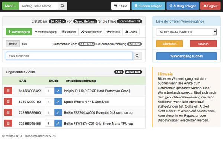Edit quantity pencil for EAN 722868839690
The width and height of the screenshot is (223, 142).
coord(58,112)
